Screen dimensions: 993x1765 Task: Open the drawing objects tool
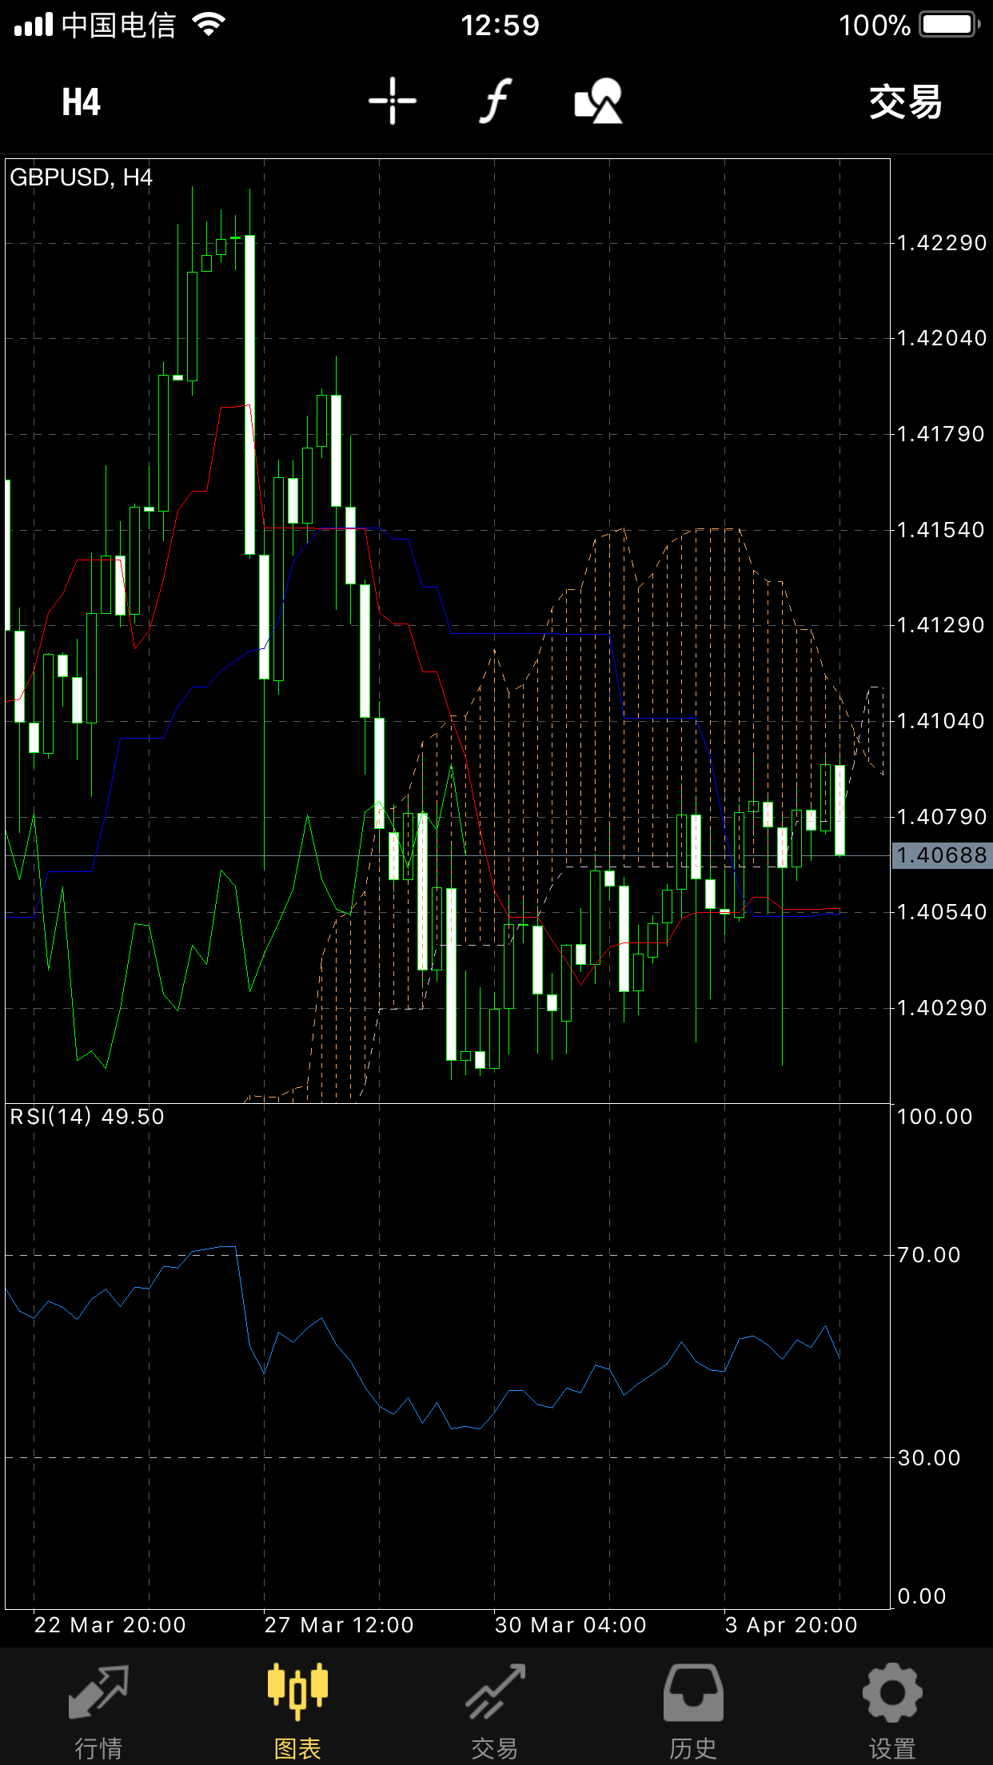(x=599, y=102)
